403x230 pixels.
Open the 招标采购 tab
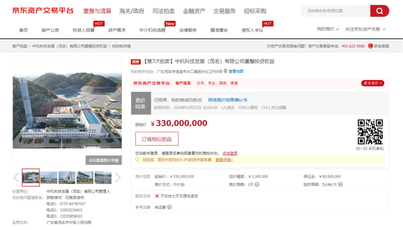(255, 11)
